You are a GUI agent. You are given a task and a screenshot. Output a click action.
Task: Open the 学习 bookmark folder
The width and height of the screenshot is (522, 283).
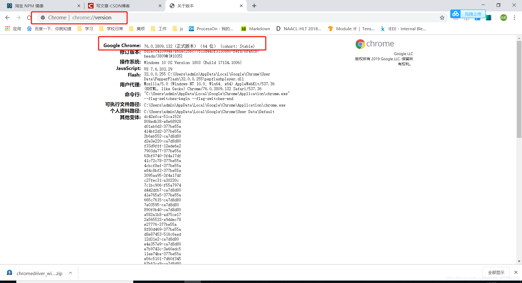[x=85, y=29]
